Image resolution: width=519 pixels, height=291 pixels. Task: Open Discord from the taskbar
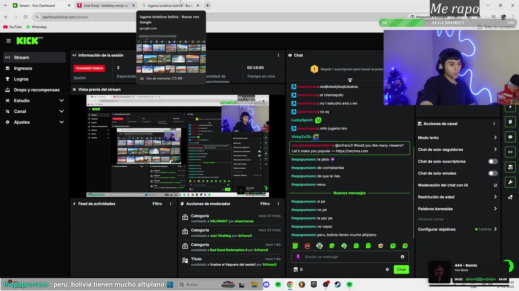[x=266, y=285]
